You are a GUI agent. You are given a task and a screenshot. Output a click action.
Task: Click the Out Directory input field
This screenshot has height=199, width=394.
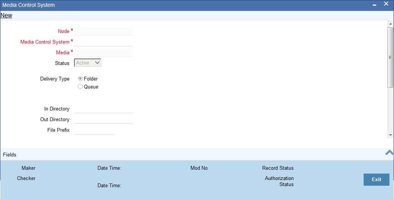tap(103, 119)
